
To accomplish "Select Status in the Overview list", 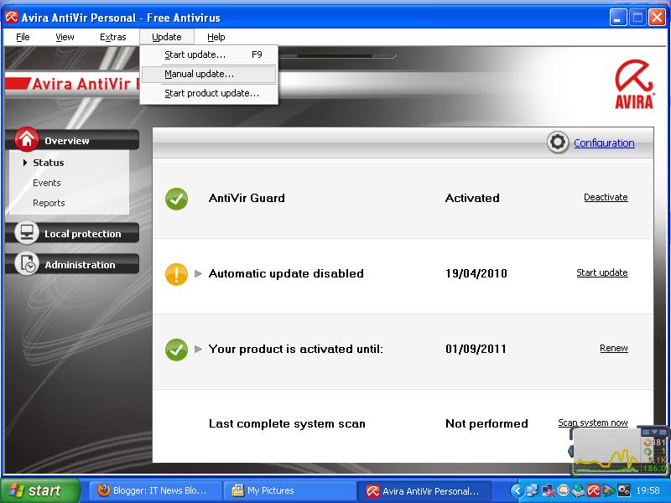I will click(x=49, y=163).
